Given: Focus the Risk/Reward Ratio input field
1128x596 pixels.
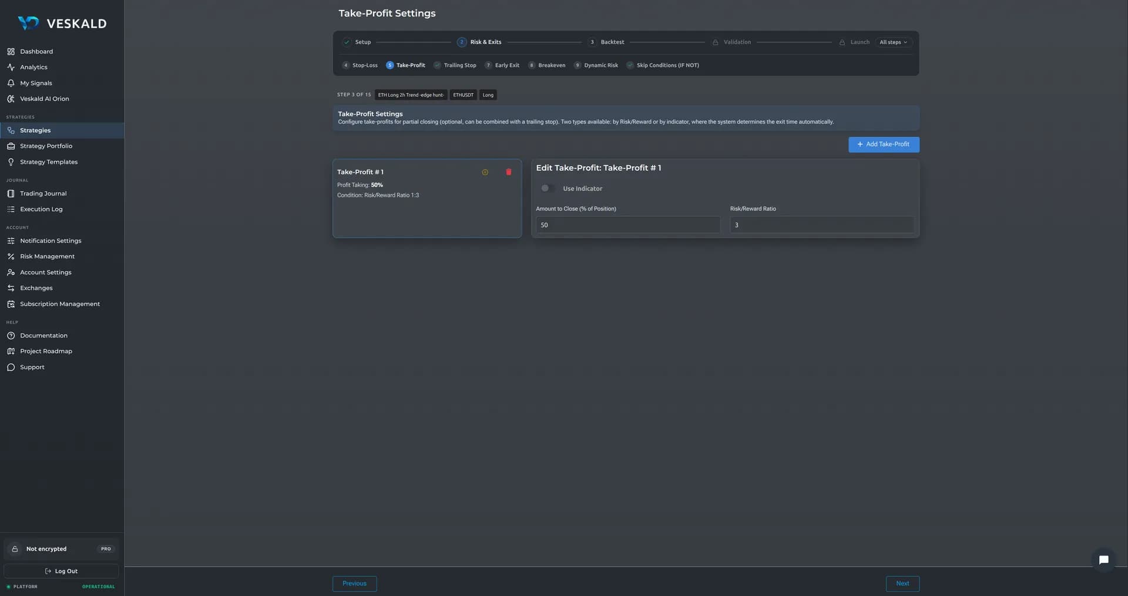Looking at the screenshot, I should click(x=821, y=225).
